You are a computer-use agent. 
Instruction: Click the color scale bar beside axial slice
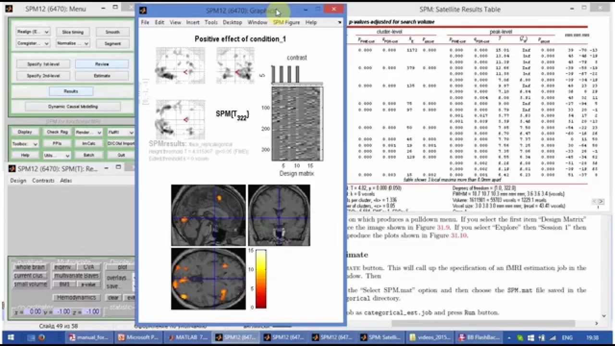[x=261, y=279]
